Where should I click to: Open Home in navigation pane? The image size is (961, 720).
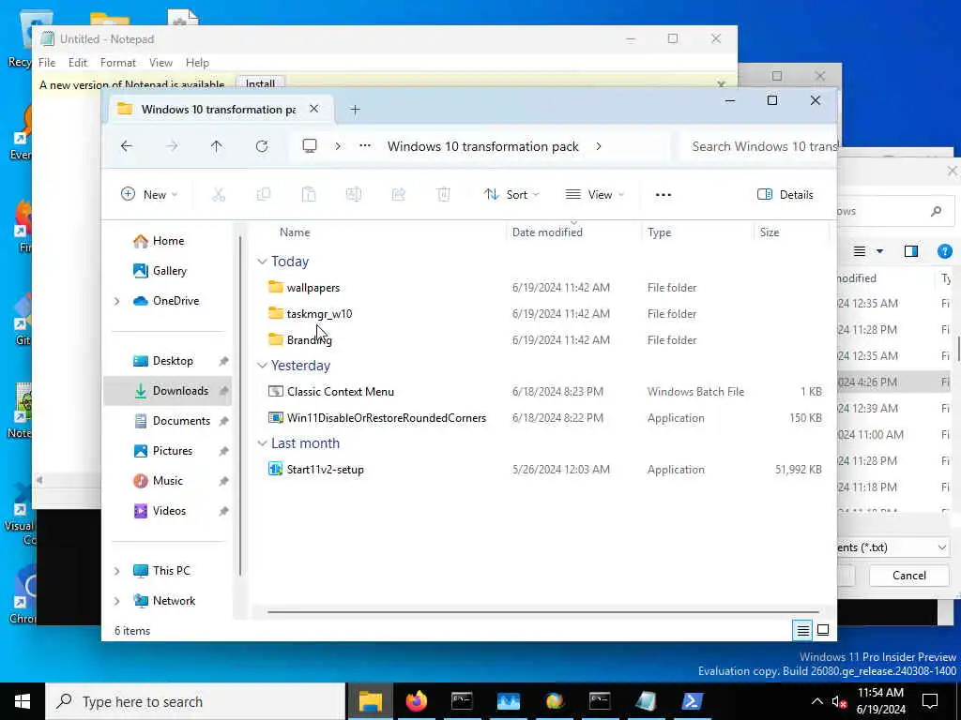point(168,241)
